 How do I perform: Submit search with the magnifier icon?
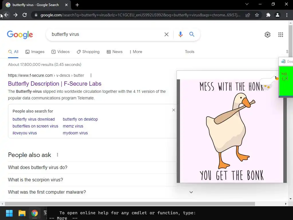pyautogui.click(x=192, y=34)
